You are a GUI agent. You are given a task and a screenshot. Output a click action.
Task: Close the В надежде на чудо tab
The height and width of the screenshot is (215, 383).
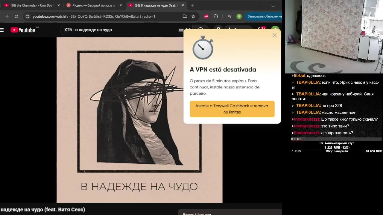coord(183,5)
